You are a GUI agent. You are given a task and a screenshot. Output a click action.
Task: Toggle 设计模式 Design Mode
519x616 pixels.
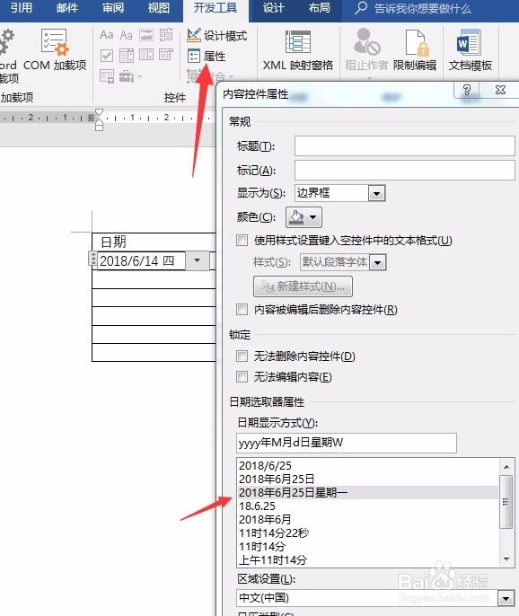(217, 36)
